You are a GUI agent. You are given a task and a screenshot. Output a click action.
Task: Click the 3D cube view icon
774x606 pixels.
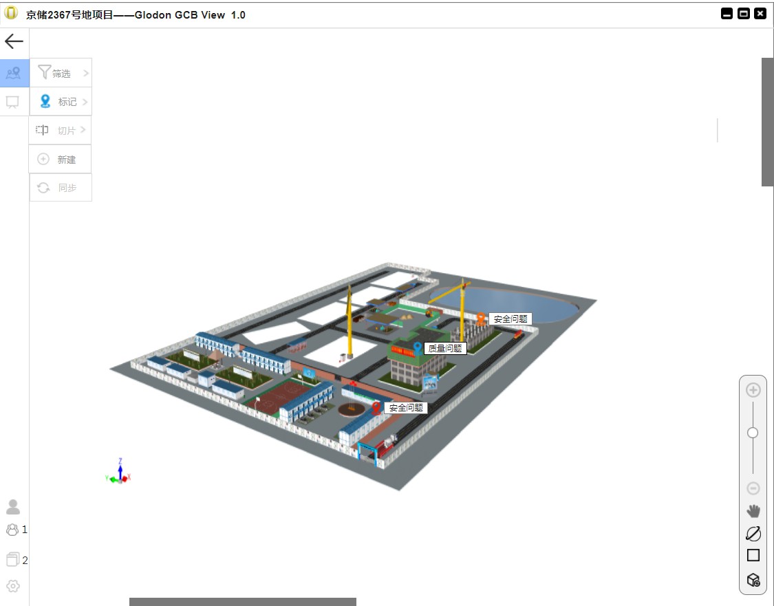pos(753,579)
